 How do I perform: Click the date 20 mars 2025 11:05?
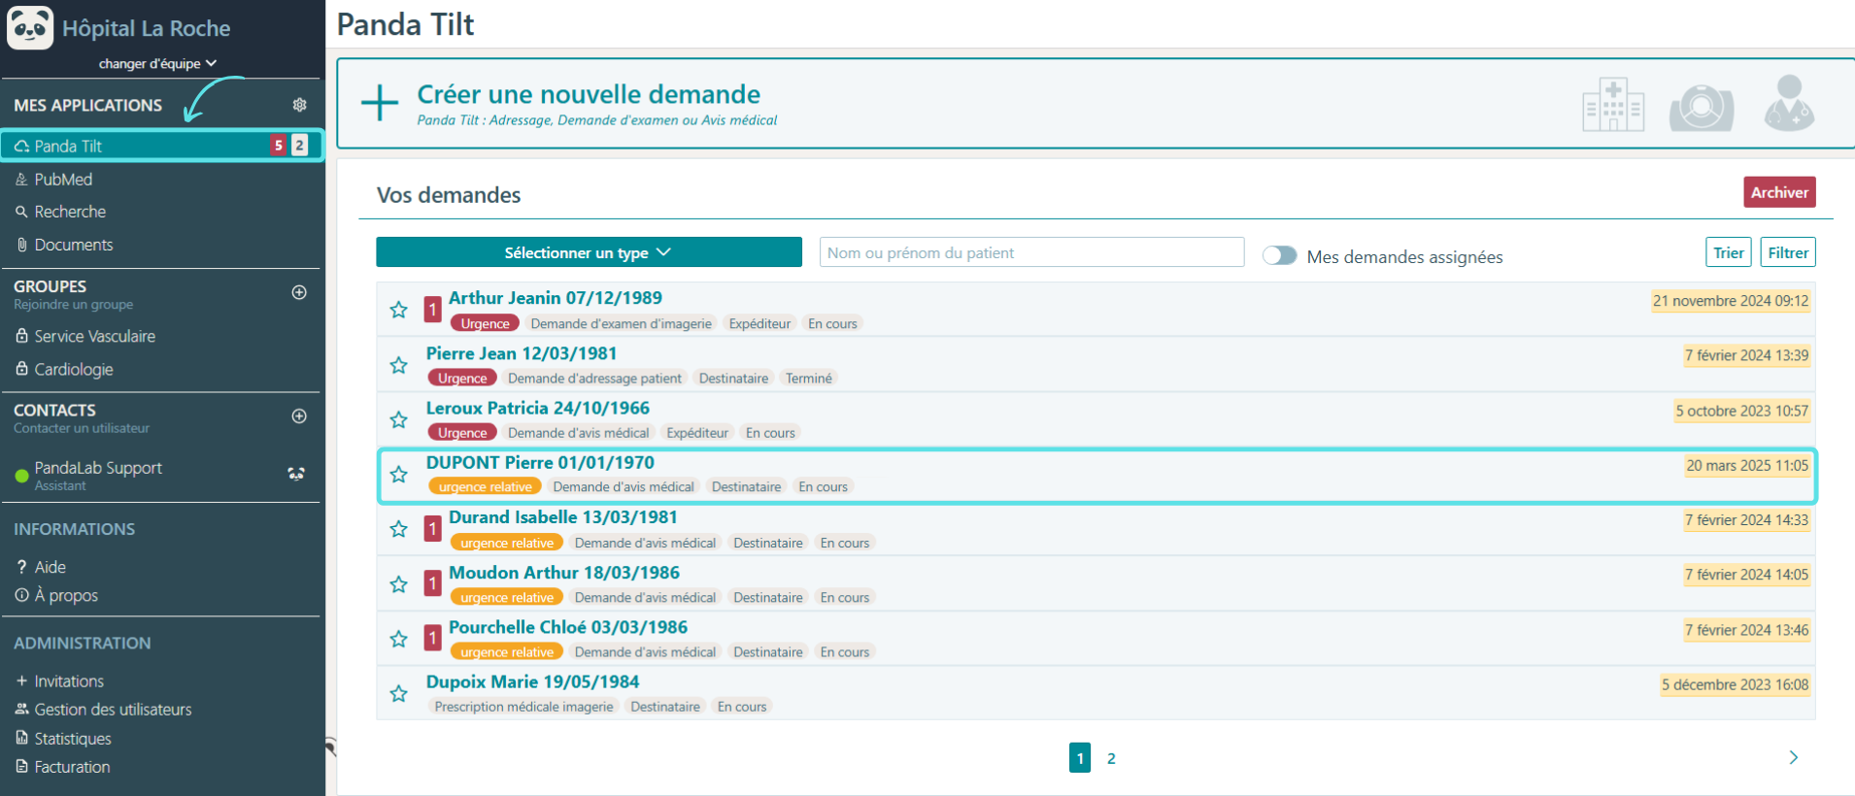click(1747, 465)
